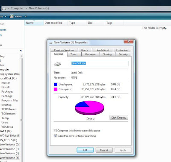Click the Tags column header
The width and height of the screenshot is (171, 162).
pos(114,23)
